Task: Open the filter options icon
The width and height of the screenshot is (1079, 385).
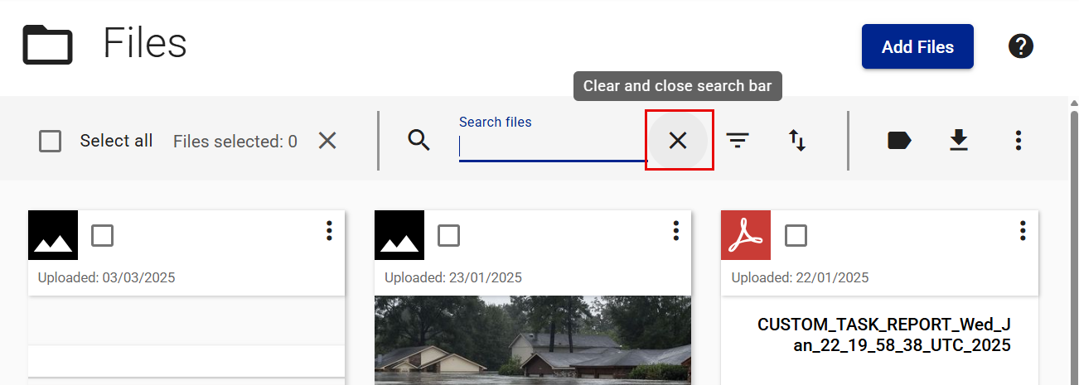Action: [x=738, y=141]
